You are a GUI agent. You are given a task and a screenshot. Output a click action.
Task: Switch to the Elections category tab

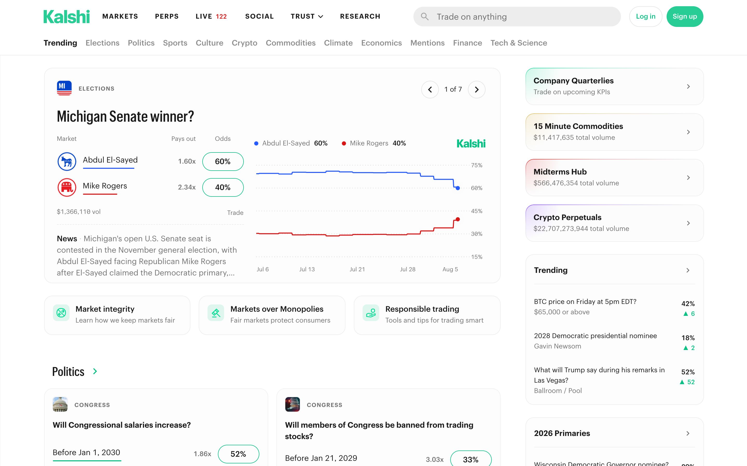[102, 43]
